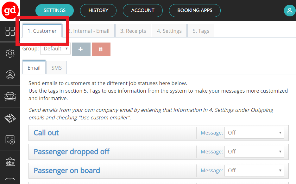This screenshot has width=296, height=184.
Task: Open the gear settings icon in sidebar
Action: point(10,53)
